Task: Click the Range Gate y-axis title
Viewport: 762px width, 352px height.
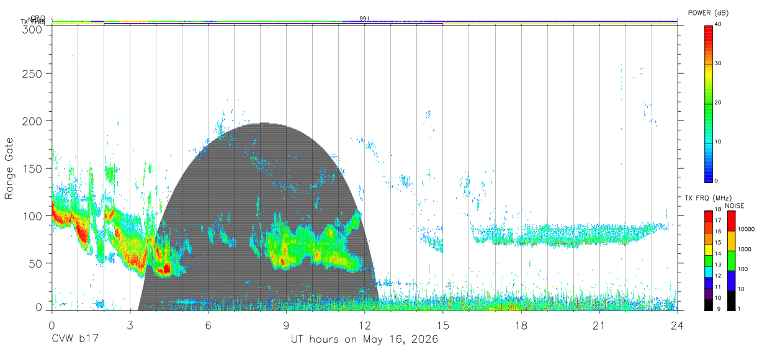Action: [9, 168]
